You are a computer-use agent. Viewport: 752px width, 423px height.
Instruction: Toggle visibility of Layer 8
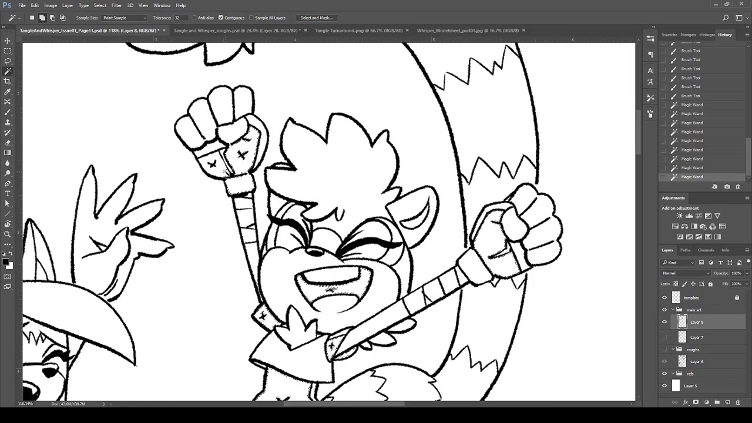pyautogui.click(x=664, y=322)
